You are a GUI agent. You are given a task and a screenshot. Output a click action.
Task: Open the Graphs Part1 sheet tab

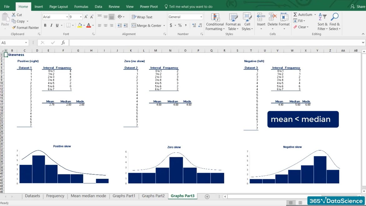[124, 196]
